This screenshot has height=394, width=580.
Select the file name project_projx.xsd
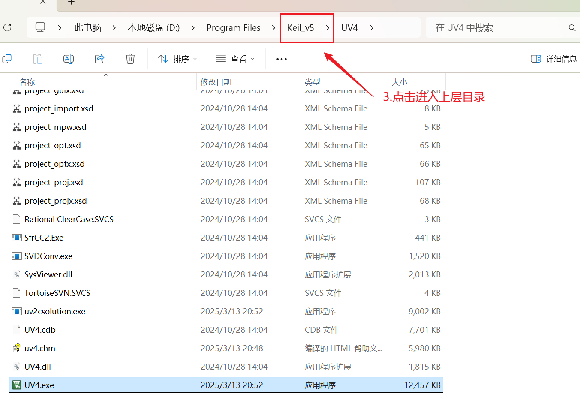56,201
